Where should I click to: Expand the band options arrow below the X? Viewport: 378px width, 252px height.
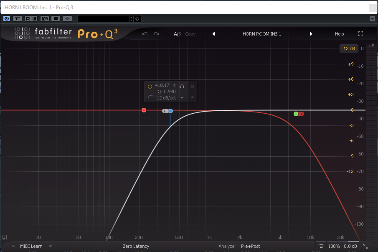[x=193, y=97]
